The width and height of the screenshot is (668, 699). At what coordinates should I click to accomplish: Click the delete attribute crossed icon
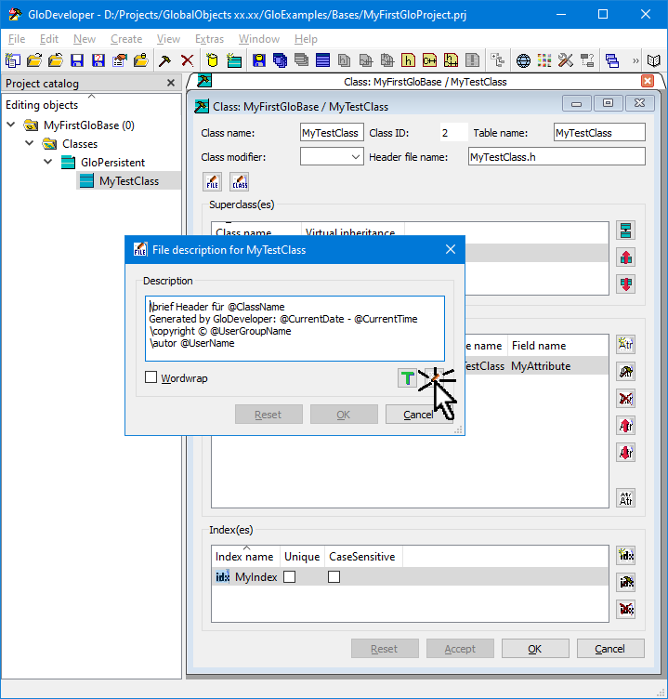[626, 399]
